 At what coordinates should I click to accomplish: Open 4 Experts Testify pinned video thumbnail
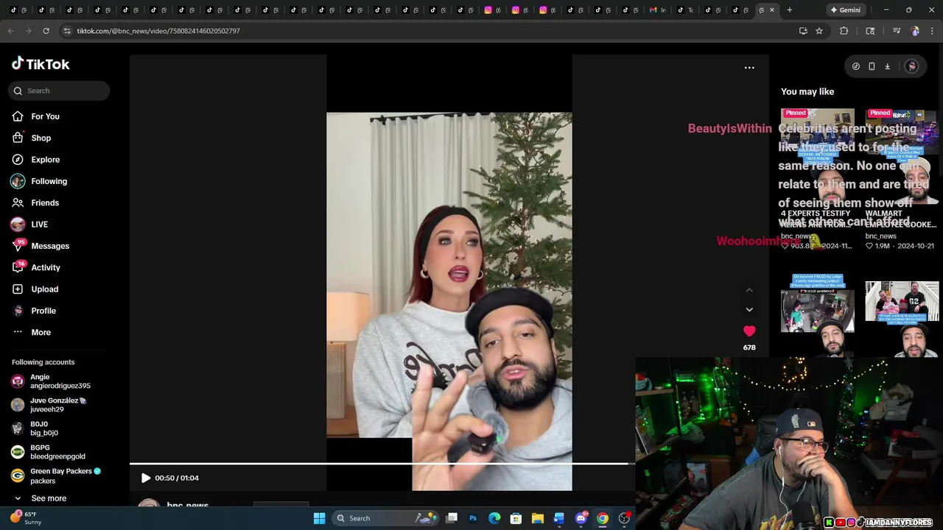coord(818,157)
